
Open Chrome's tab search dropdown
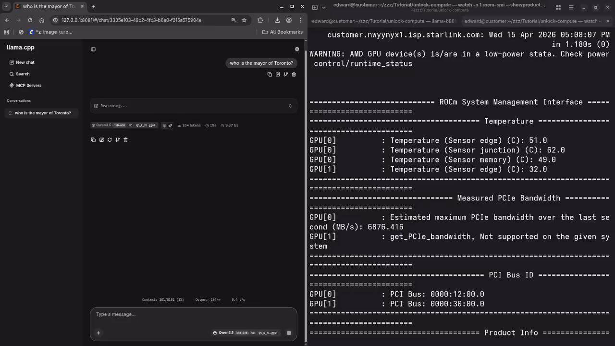click(6, 7)
